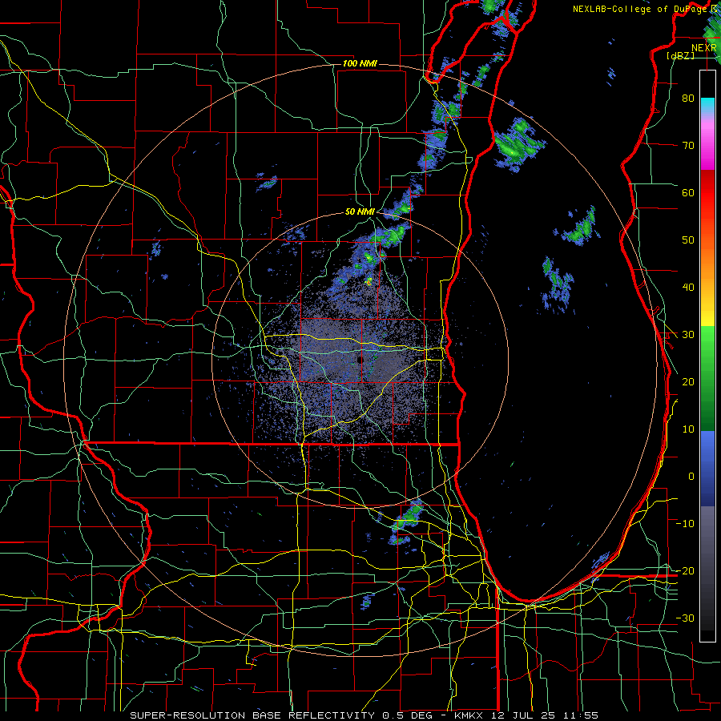Click the 30 value on the dBZ scale
Image resolution: width=721 pixels, height=721 pixels.
(x=688, y=335)
